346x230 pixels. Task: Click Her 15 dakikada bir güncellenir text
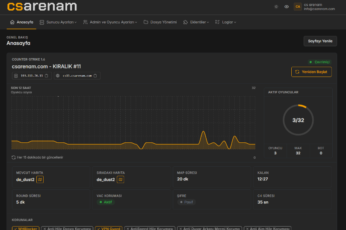click(40, 157)
